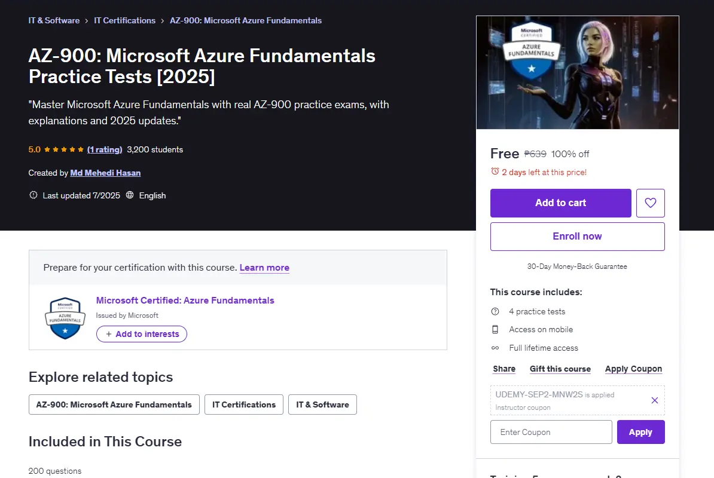Click the Free price label
Image resolution: width=714 pixels, height=478 pixels.
(505, 154)
